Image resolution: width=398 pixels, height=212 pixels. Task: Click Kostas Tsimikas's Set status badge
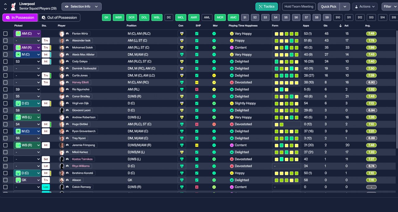(46, 159)
